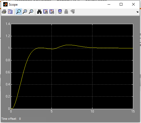This screenshot has width=141, height=123.
Task: Click the toolbar dock arrow
Action: click(x=137, y=12)
